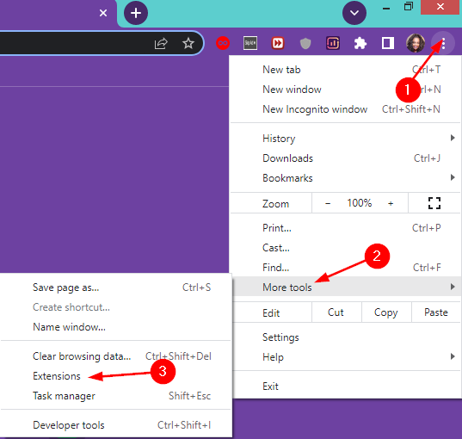Open Downloads from the menu
The image size is (462, 439).
pyautogui.click(x=345, y=158)
